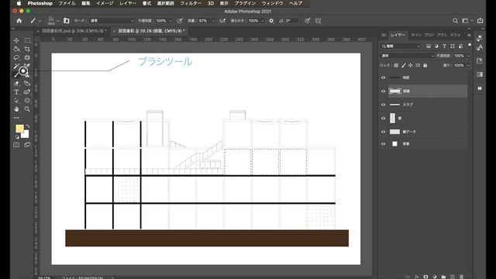Toggle pressure for size button
The height and width of the screenshot is (279, 496).
tap(307, 21)
